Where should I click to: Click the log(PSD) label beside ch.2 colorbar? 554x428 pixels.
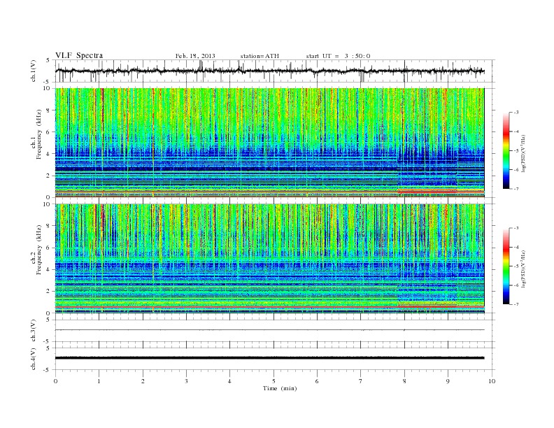tap(524, 269)
